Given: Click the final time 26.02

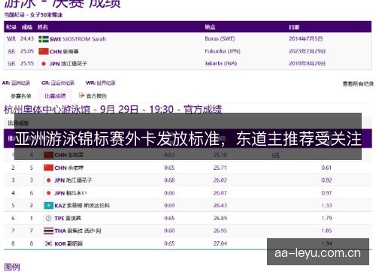Looking at the screenshot, I should 220,180.
